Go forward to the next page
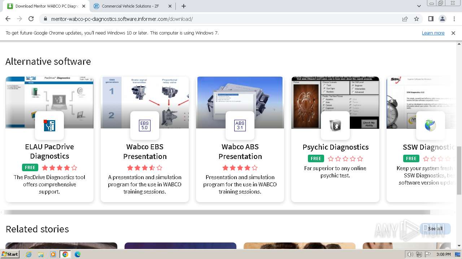462x259 pixels. pyautogui.click(x=19, y=19)
